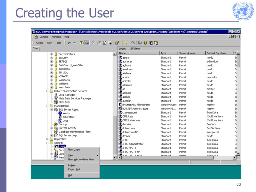This screenshot has width=256, height=192.
Task: Click the logins list scroll-right arrow
Action: pos(234,157)
